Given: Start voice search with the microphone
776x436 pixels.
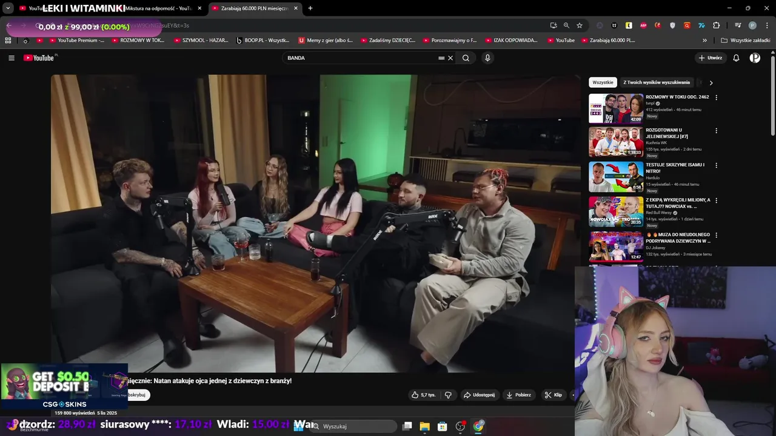Looking at the screenshot, I should point(487,58).
